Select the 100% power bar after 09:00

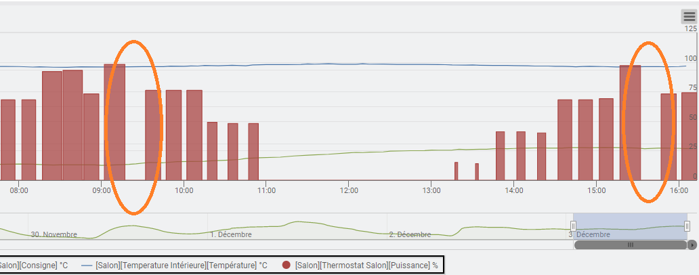coord(114,122)
